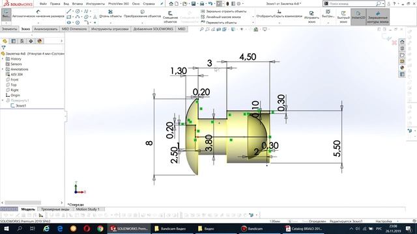
Task: Open ConfigurationManager panel tab
Action: pyautogui.click(x=22, y=41)
